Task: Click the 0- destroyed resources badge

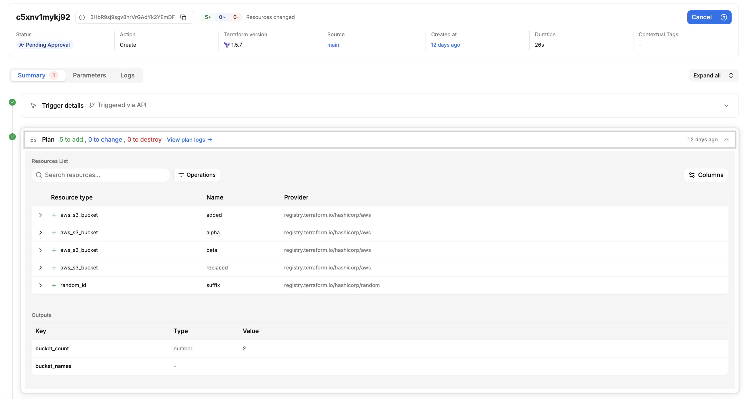Action: 236,17
